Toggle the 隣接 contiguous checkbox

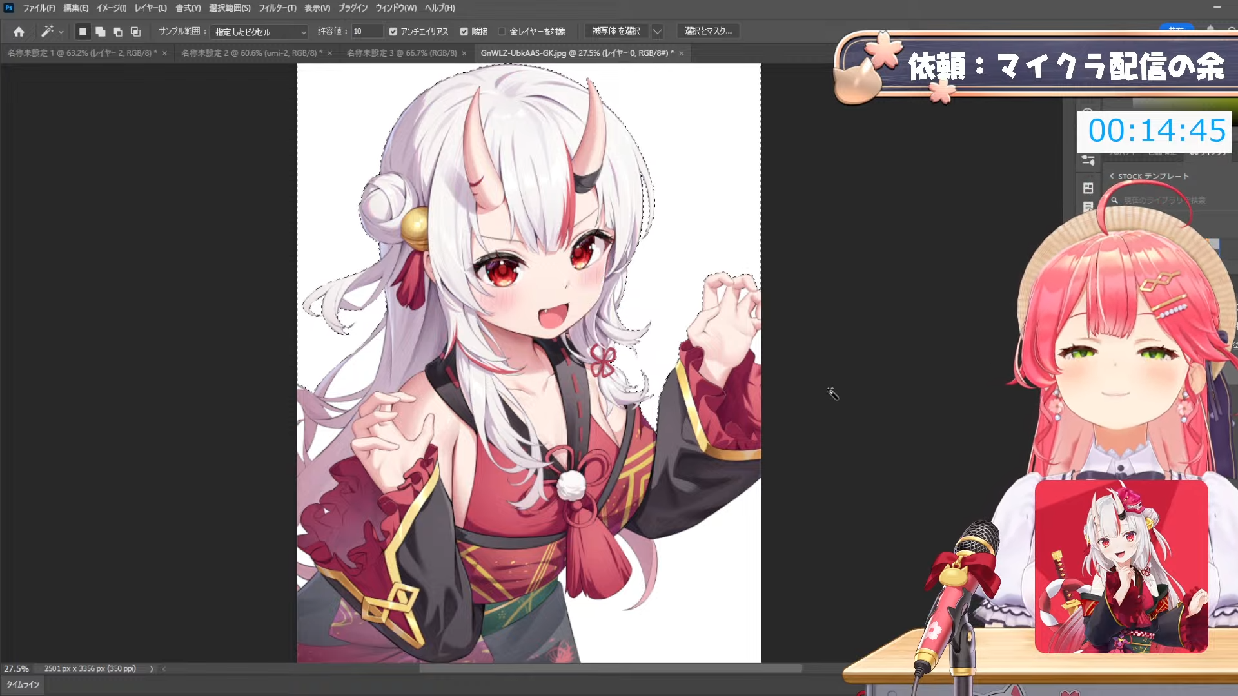tap(464, 32)
